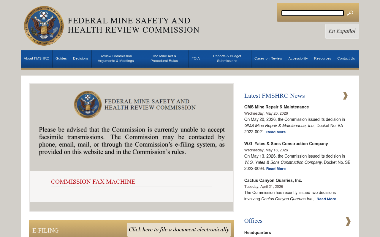Screen dimensions: 380x237
Task: Open Latest FMSHRC News heading
Action: 275,96
